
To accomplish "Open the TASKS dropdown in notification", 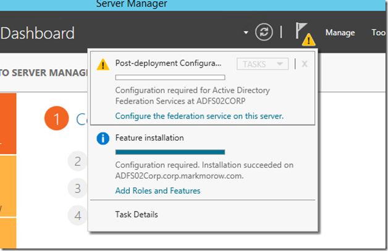I will pyautogui.click(x=263, y=64).
